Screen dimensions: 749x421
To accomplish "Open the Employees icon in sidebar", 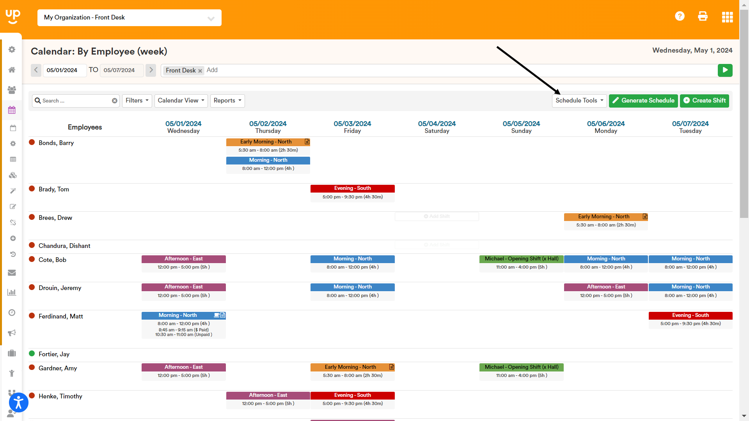I will tap(11, 90).
